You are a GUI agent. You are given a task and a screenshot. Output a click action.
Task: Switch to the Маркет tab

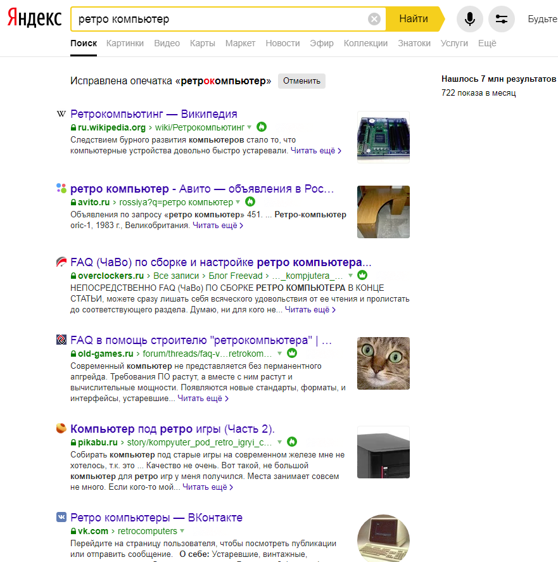click(x=241, y=43)
